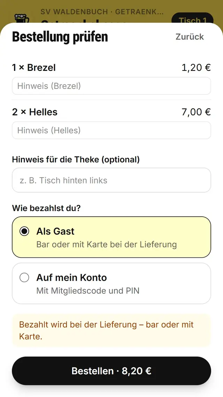This screenshot has height=397, width=223.
Task: Click 'Mit Mitgliedscode und PIN' option text
Action: point(88,291)
